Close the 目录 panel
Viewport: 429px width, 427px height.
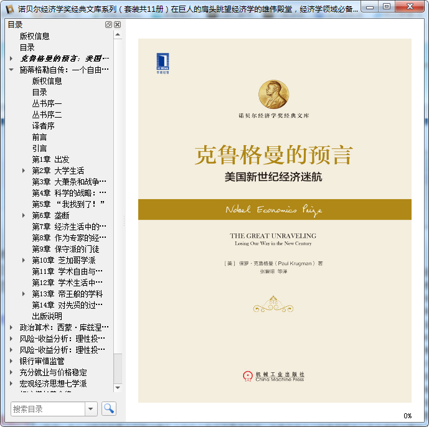pyautogui.click(x=118, y=25)
